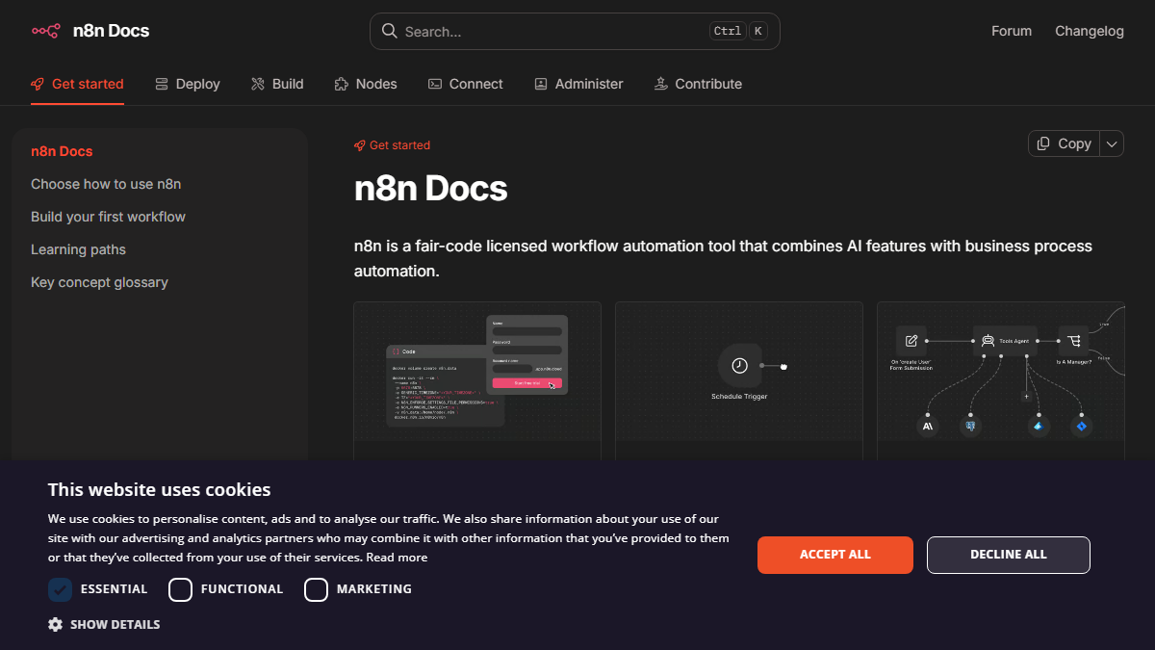Click the search magnifier icon
Image resolution: width=1155 pixels, height=650 pixels.
click(x=390, y=31)
